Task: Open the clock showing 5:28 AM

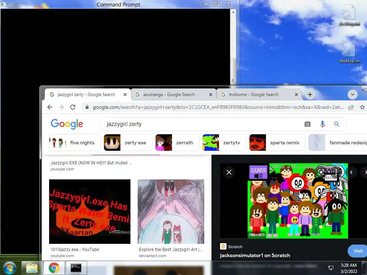Action: [x=349, y=268]
